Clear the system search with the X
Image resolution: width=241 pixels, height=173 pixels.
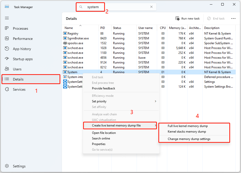152,7
